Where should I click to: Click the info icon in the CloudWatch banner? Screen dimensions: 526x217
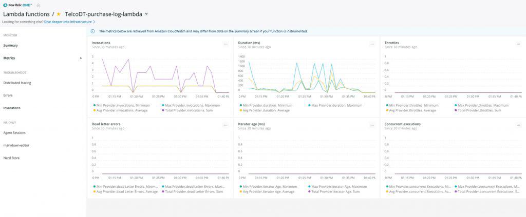tap(93, 31)
